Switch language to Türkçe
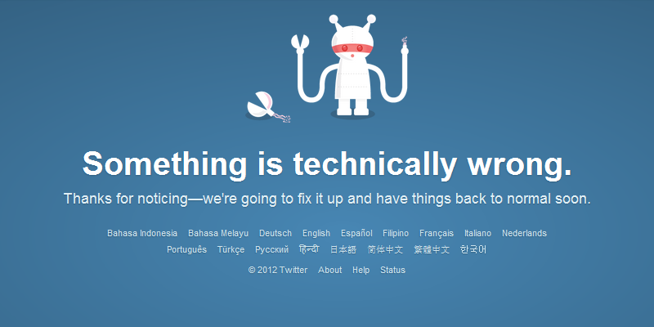654x327 pixels. [231, 249]
